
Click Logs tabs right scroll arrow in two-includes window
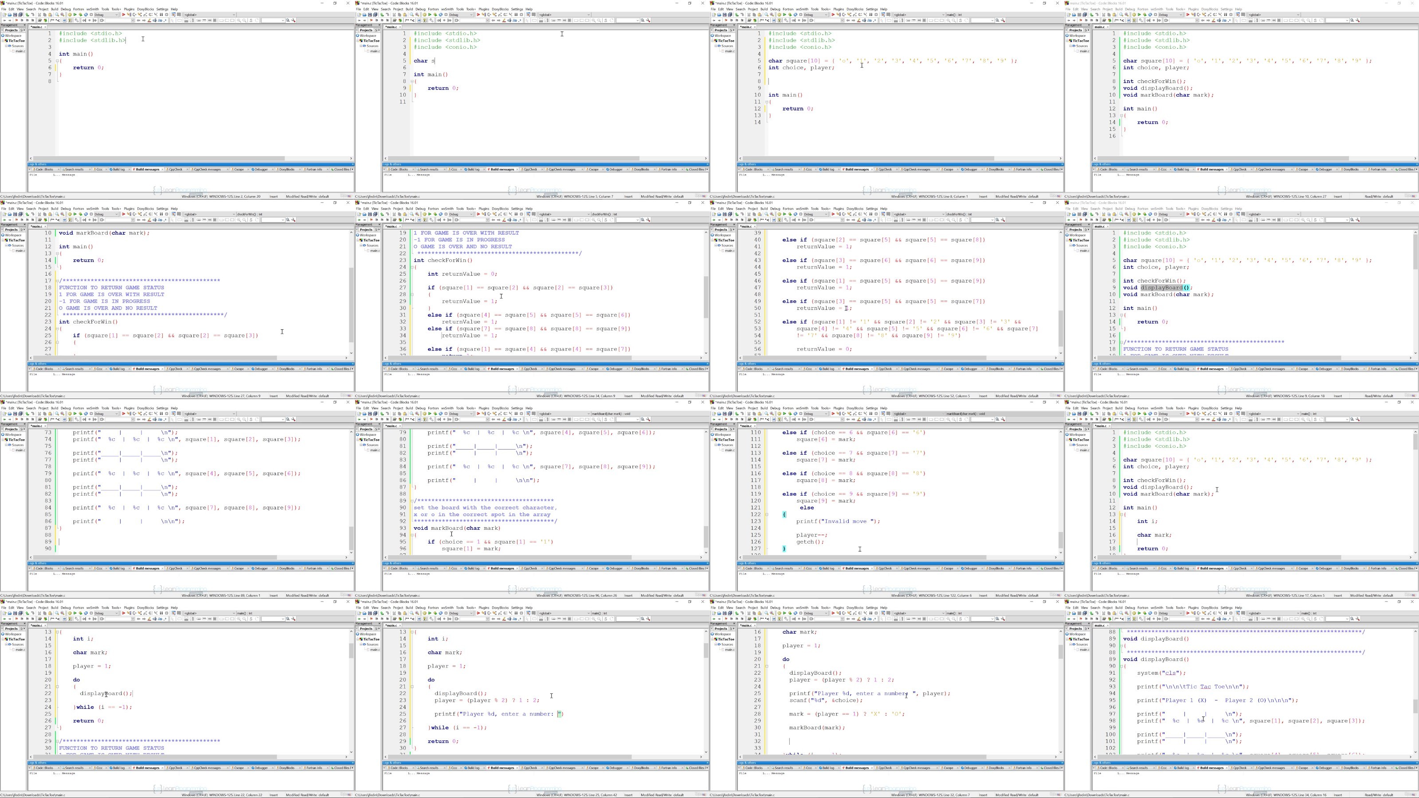point(353,169)
